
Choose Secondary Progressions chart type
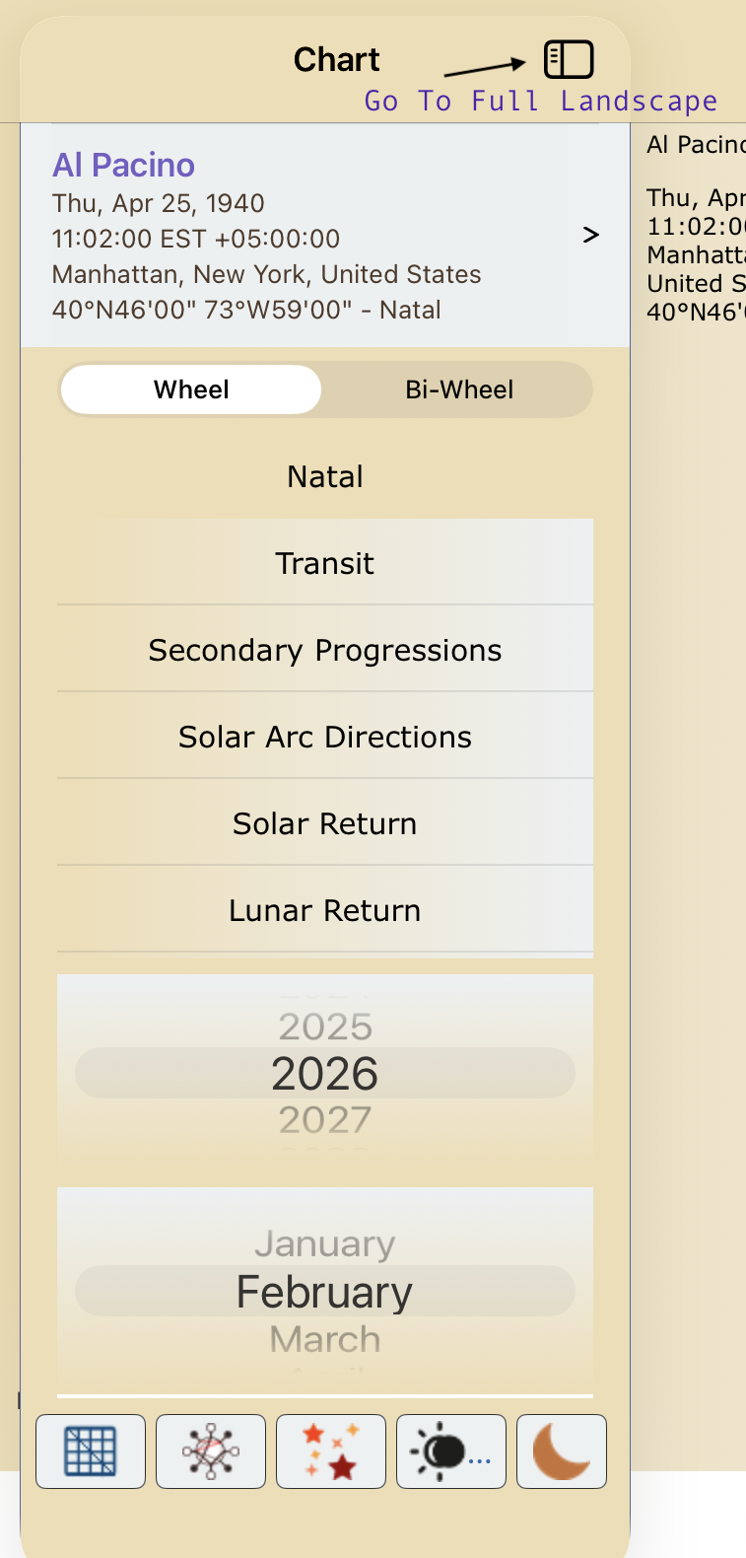[x=325, y=650]
